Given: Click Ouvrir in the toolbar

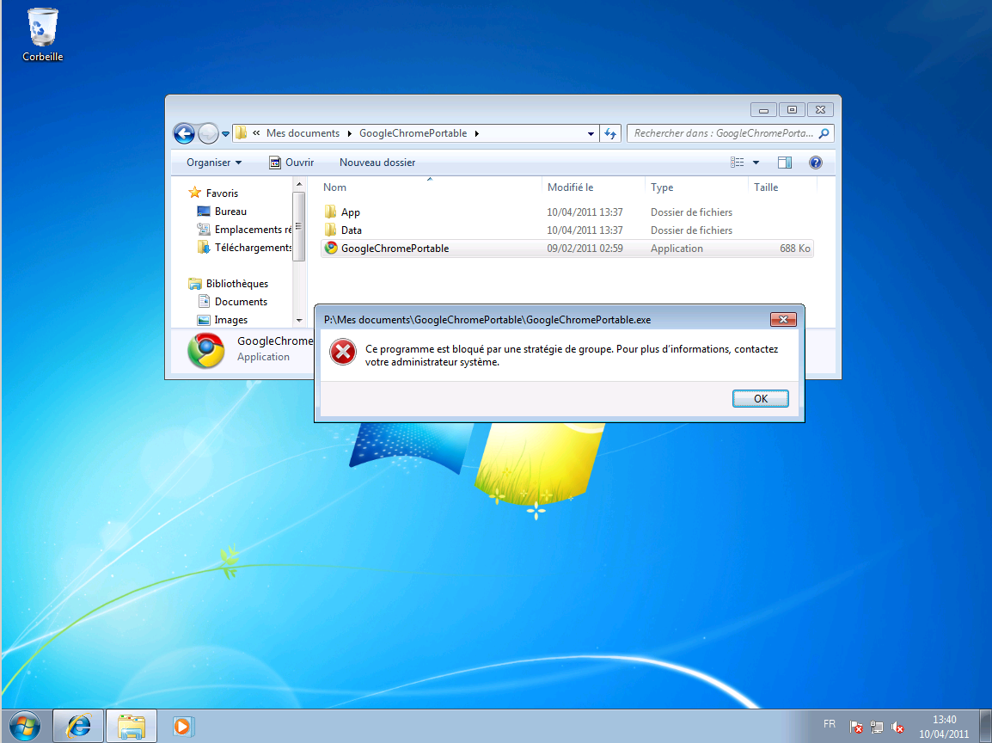Looking at the screenshot, I should 291,163.
